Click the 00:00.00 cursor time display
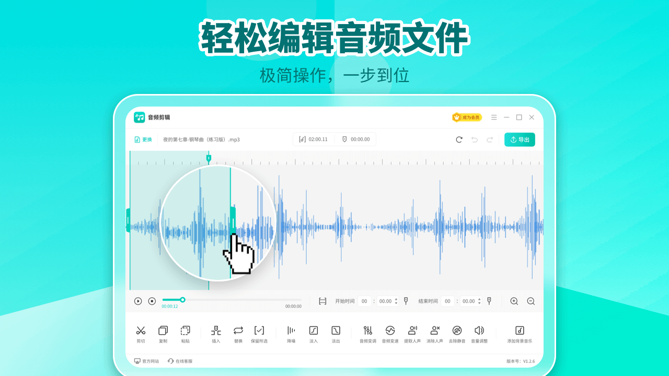Viewport: 669px width, 376px height. tap(355, 139)
